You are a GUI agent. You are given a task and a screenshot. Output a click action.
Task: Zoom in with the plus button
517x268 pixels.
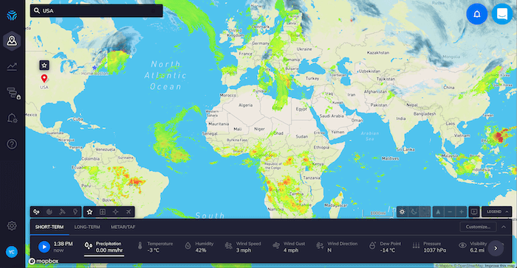(462, 212)
